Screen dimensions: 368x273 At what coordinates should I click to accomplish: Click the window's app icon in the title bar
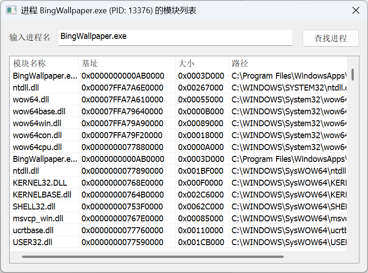(x=11, y=11)
